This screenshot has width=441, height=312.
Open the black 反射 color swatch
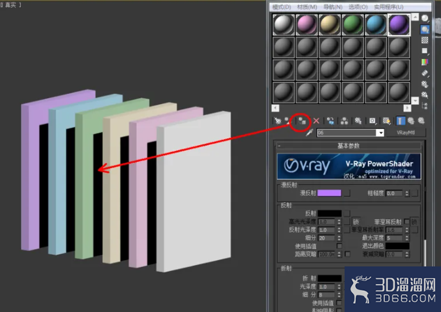pyautogui.click(x=329, y=213)
